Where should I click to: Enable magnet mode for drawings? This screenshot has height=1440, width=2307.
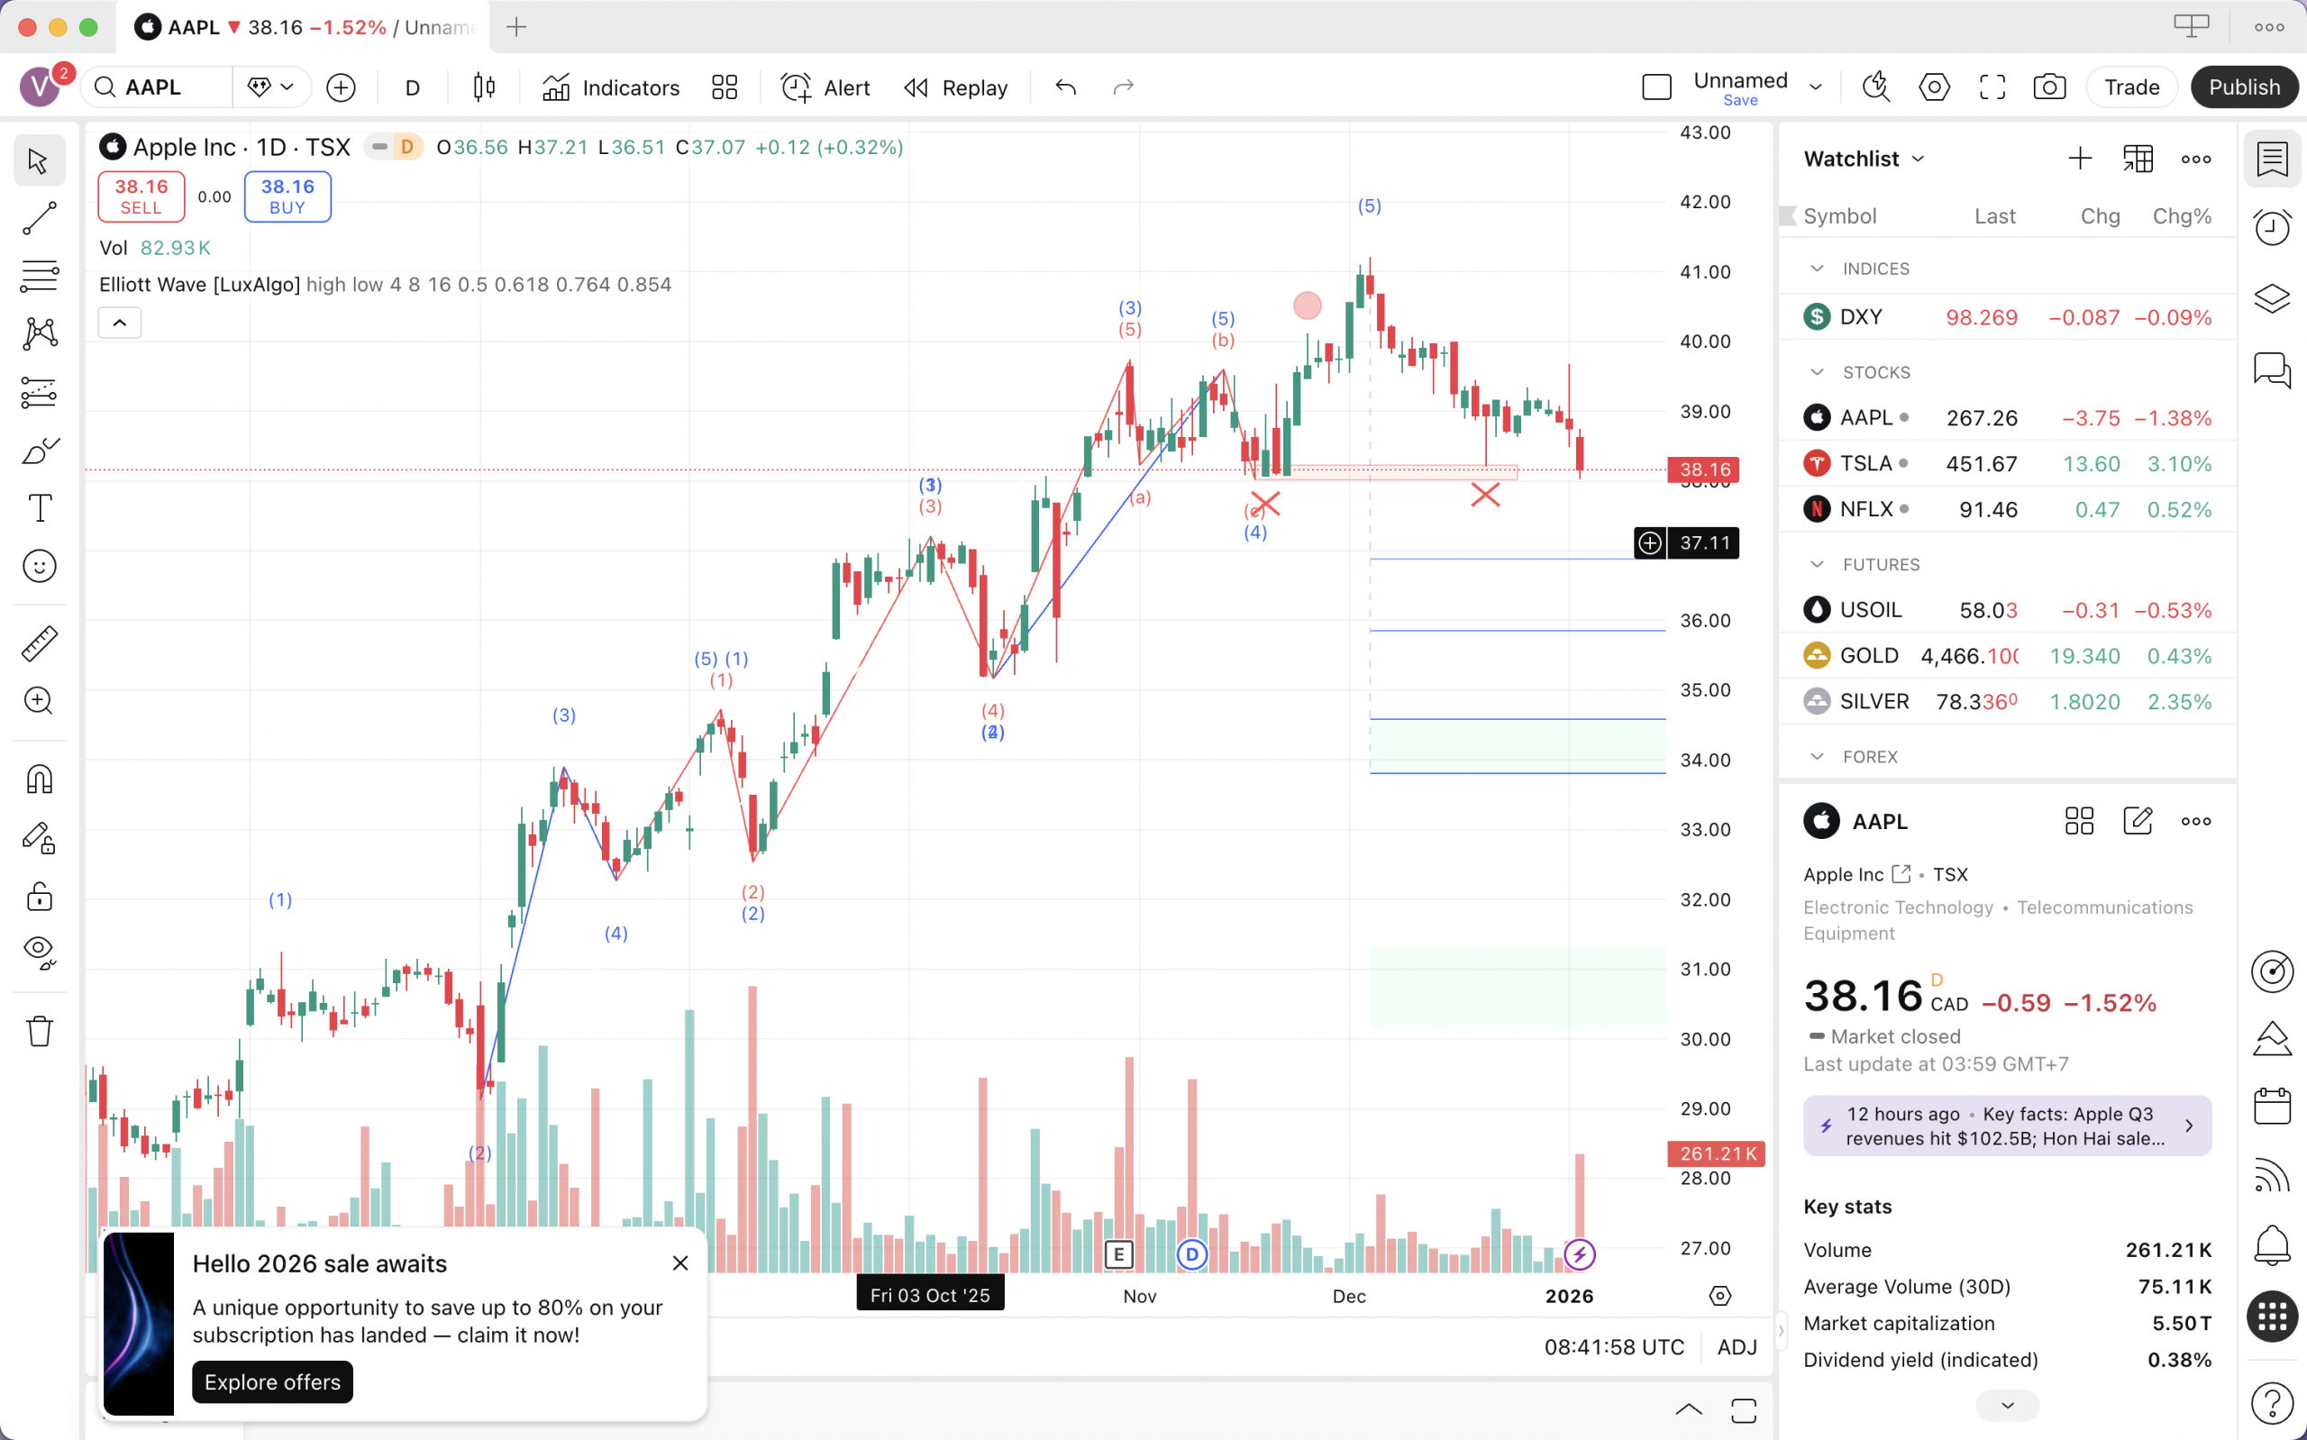pos(39,778)
